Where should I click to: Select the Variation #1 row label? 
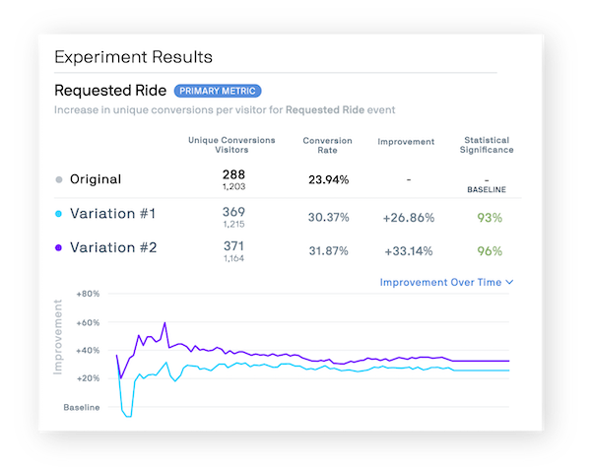[112, 214]
